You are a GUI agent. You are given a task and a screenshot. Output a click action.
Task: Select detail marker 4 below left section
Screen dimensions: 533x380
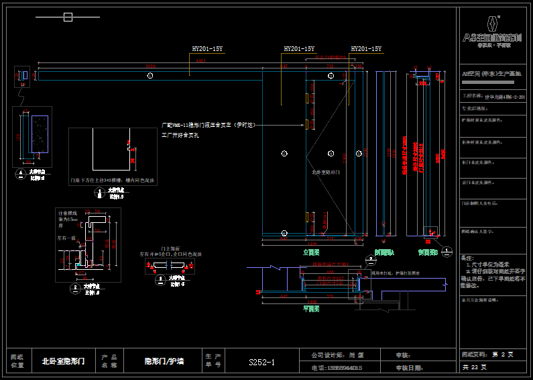[21, 173]
